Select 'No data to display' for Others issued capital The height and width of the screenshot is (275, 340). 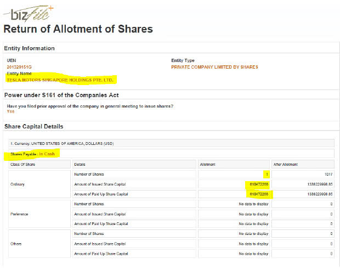tap(253, 244)
